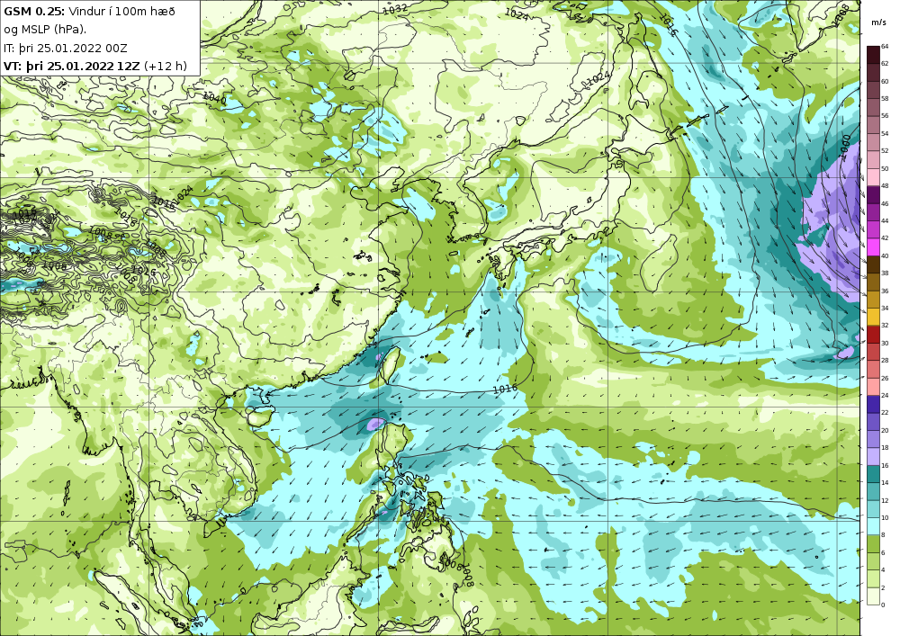This screenshot has height=636, width=900.
Task: Pick the yellow legend swatch between 32 and 34
Action: (873, 317)
